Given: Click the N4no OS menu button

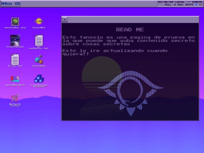Looking at the screenshot, I should click(x=11, y=4).
